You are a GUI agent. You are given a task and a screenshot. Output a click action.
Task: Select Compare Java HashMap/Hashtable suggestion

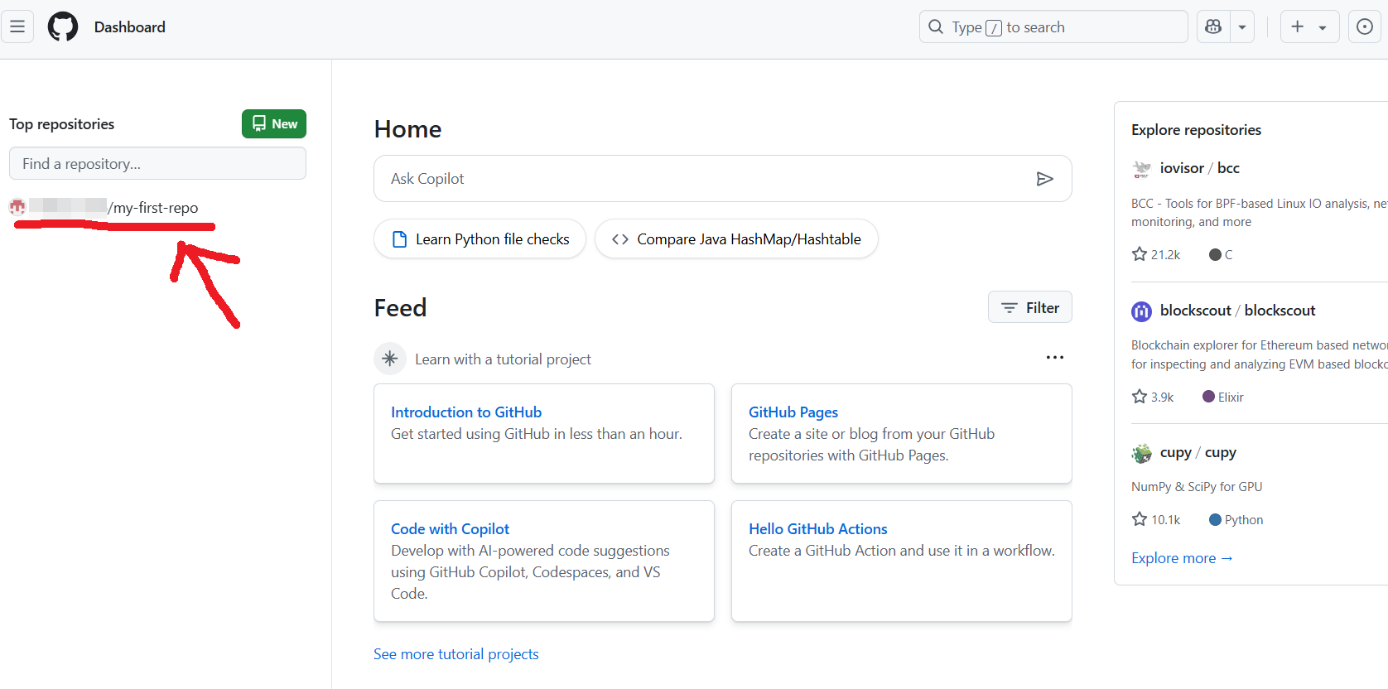736,238
